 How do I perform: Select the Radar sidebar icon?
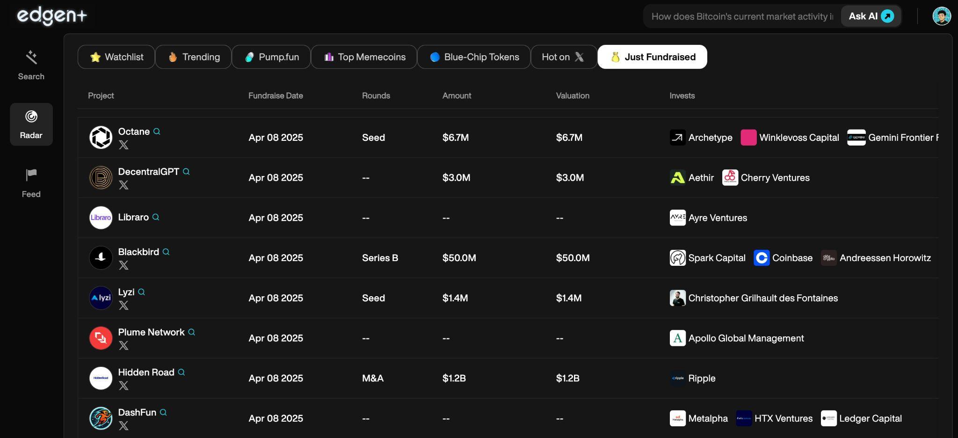click(x=31, y=124)
